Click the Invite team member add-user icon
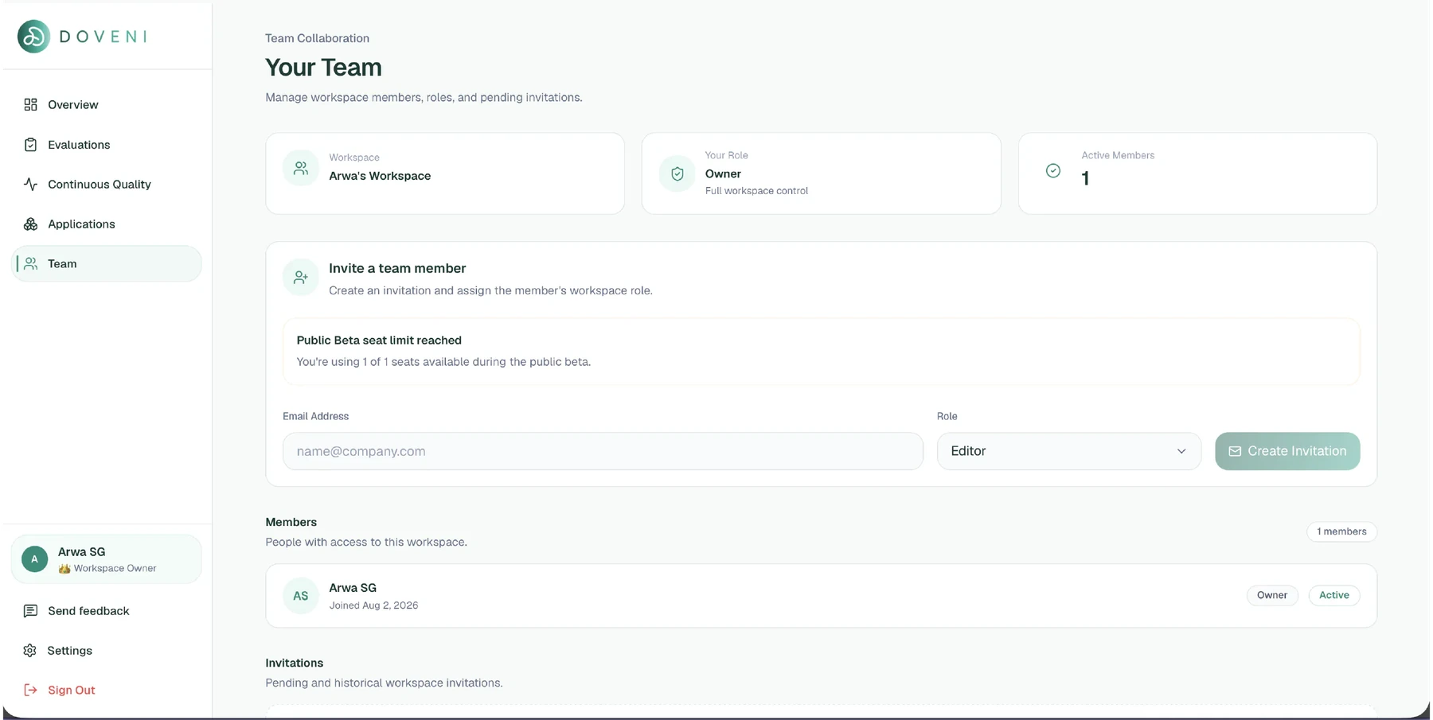This screenshot has height=720, width=1433. 301,278
